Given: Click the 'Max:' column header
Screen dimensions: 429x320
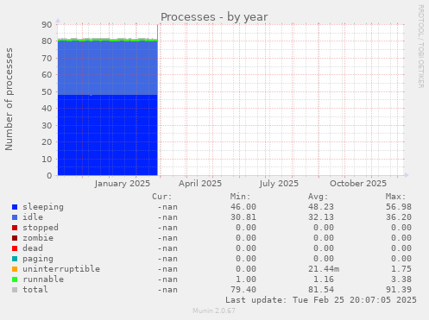Looking at the screenshot, I should point(395,197).
